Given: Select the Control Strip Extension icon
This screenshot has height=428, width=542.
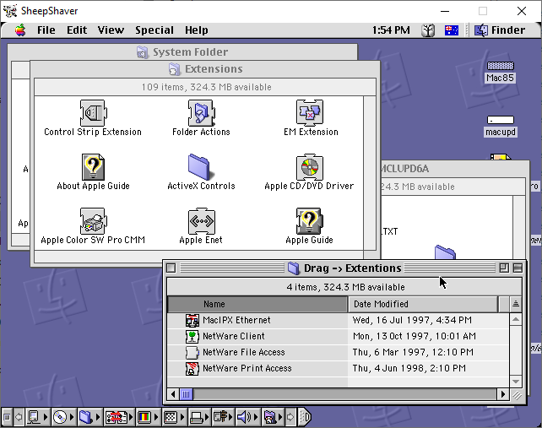Looking at the screenshot, I should pyautogui.click(x=93, y=113).
